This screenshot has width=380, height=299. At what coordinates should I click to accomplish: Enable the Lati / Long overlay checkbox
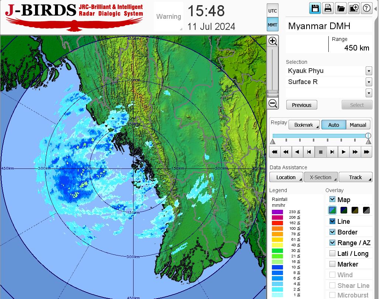pos(332,253)
